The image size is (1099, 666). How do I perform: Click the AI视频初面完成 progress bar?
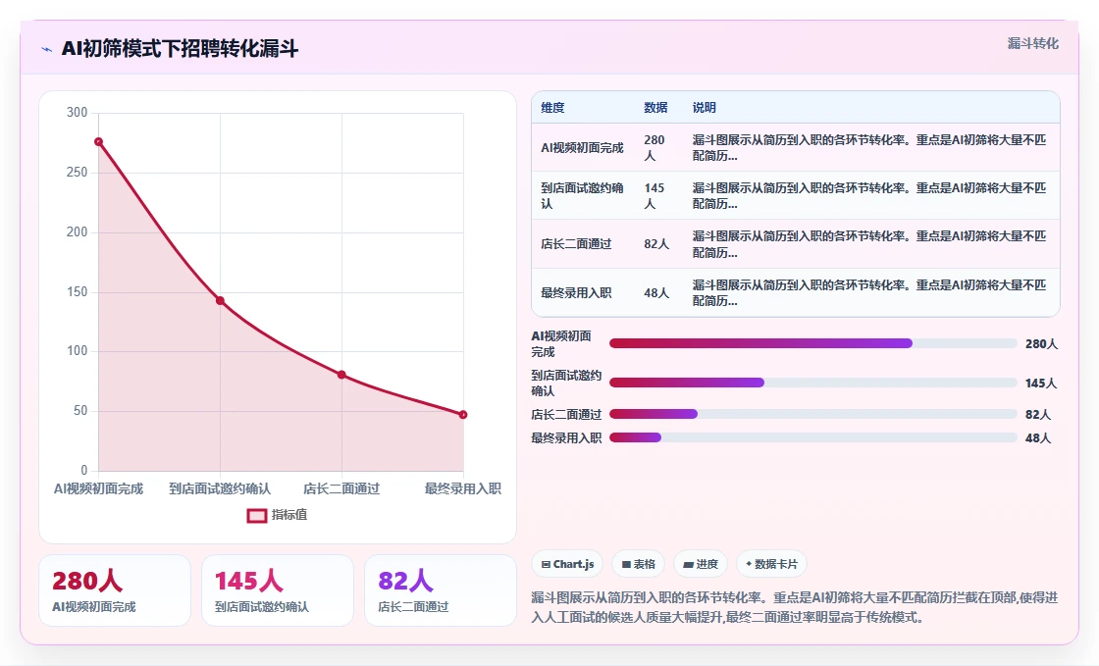(x=813, y=343)
